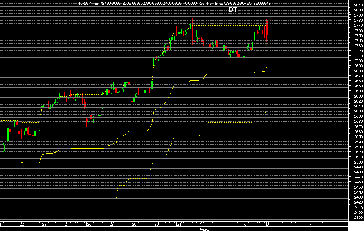Click price label 2790 on the price axis
This screenshot has height=231, width=364.
click(x=359, y=15)
